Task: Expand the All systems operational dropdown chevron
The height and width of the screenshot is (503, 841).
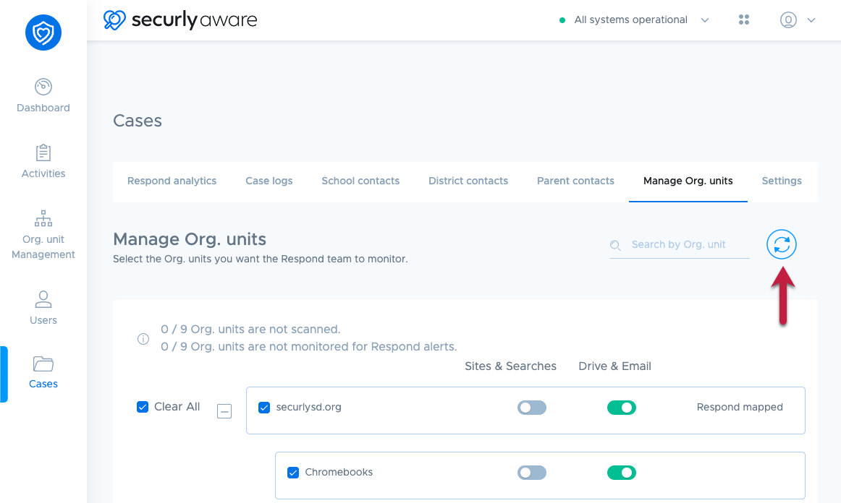Action: tap(705, 20)
